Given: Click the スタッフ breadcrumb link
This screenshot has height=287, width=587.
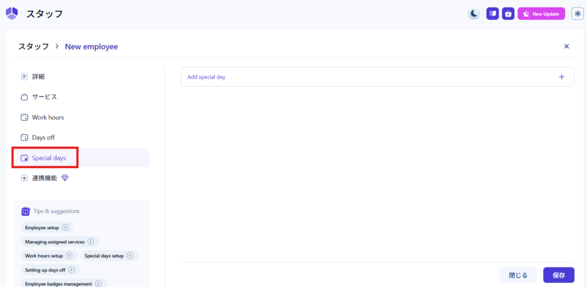Looking at the screenshot, I should coord(33,46).
